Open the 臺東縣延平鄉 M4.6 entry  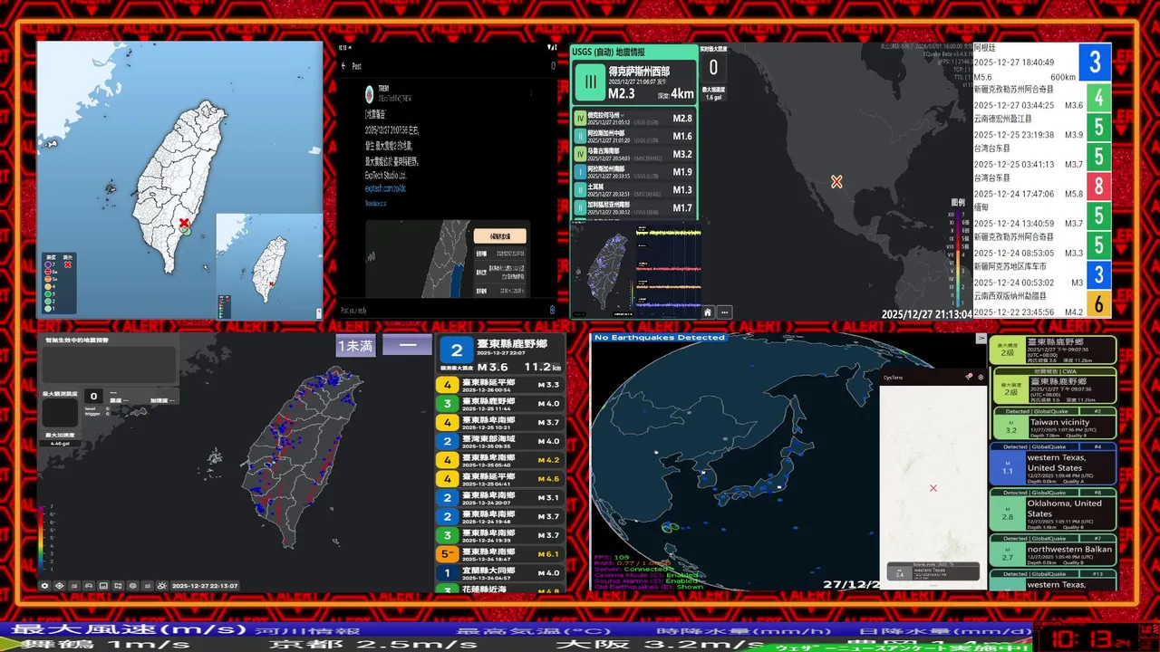click(x=500, y=478)
